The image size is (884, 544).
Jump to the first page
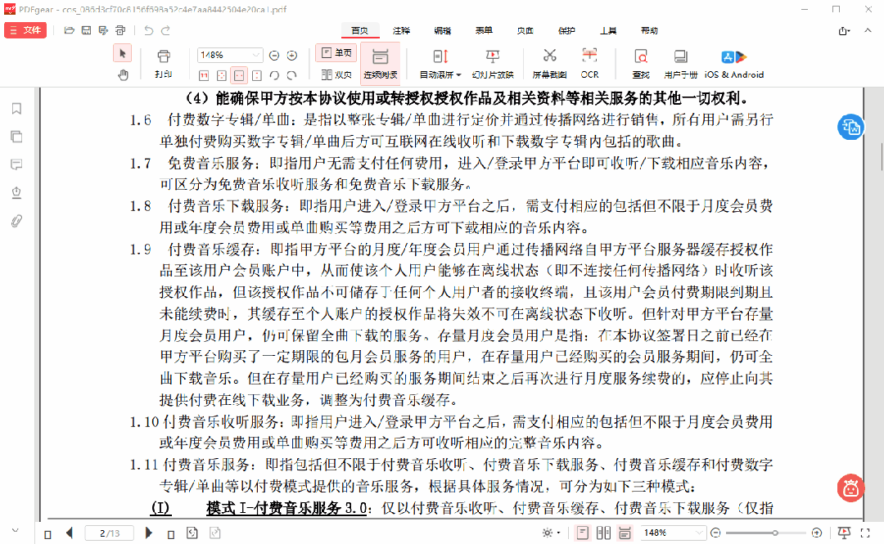48,534
